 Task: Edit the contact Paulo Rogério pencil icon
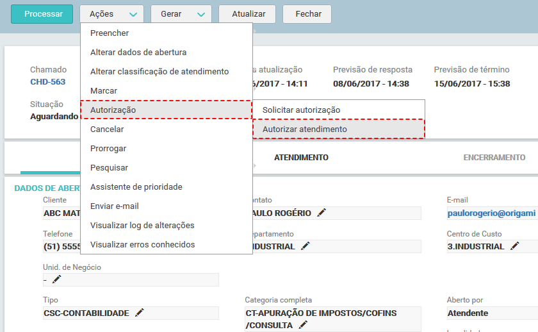click(x=322, y=213)
